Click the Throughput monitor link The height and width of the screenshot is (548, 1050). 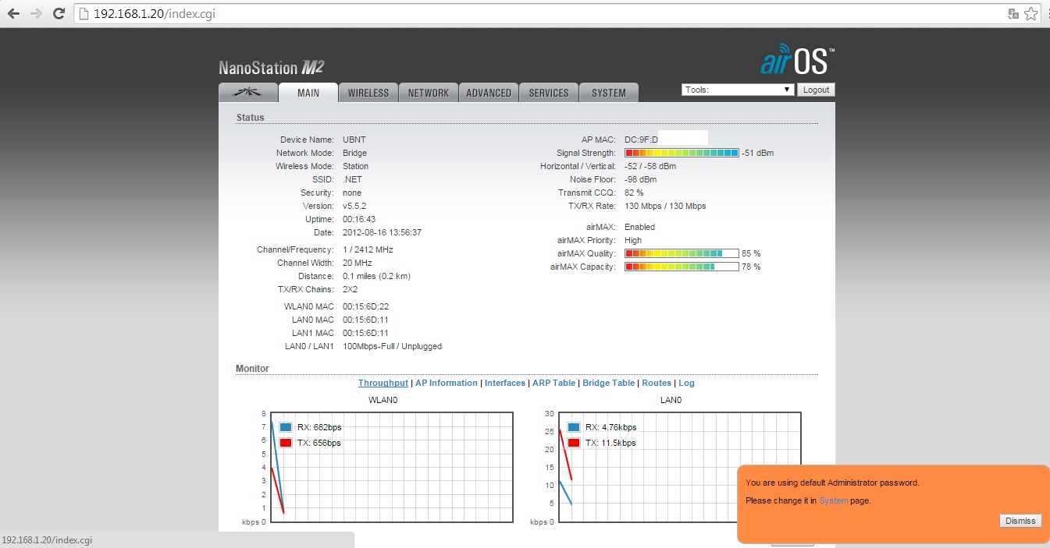pyautogui.click(x=383, y=383)
